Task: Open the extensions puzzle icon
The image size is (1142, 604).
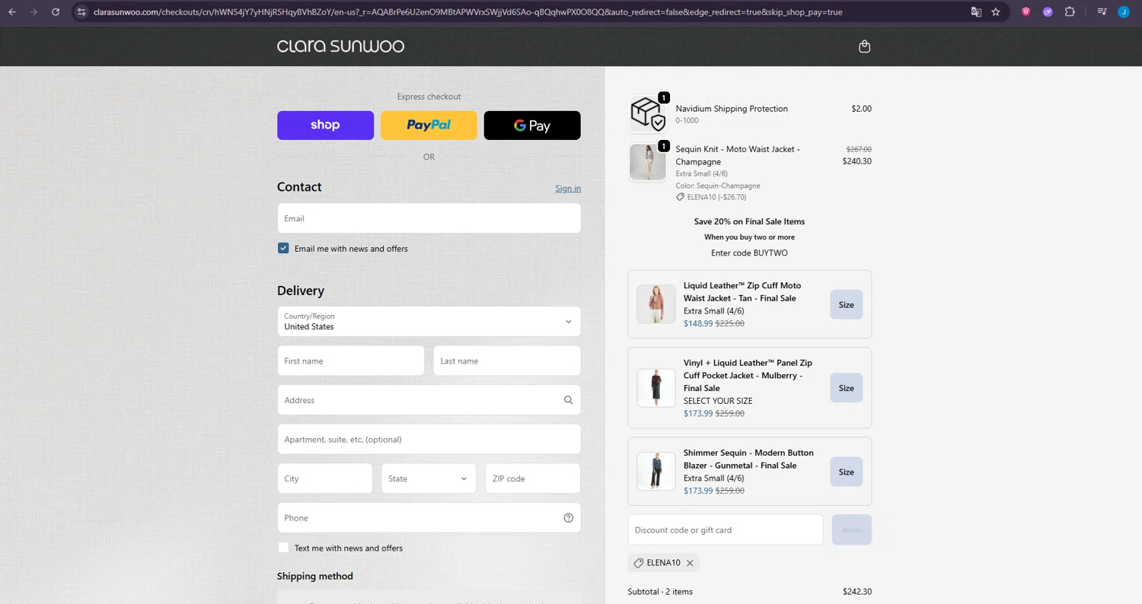Action: (x=1070, y=12)
